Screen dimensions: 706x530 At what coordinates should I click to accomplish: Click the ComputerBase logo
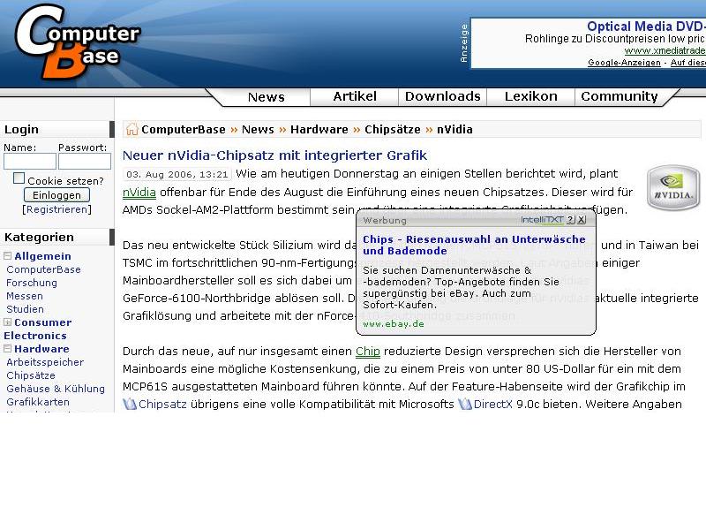click(x=78, y=42)
